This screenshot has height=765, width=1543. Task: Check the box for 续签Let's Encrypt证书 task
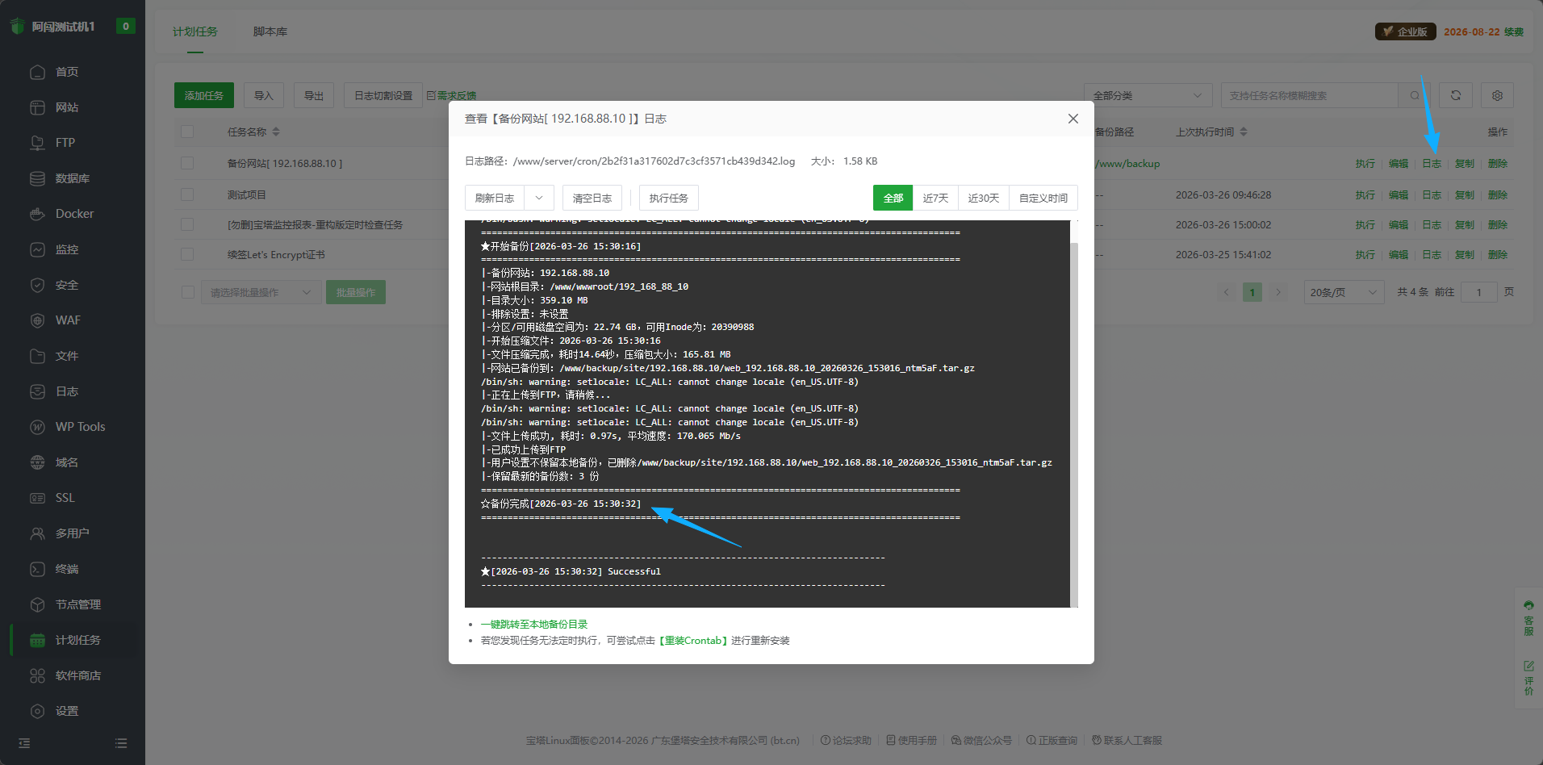187,254
